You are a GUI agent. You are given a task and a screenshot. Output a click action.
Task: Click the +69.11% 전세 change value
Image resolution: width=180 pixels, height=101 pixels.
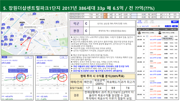pos(9,99)
